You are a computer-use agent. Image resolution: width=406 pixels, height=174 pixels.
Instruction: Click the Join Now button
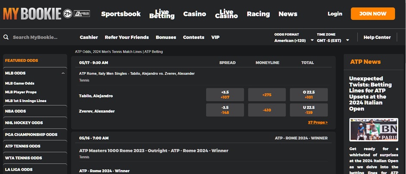coord(372,14)
